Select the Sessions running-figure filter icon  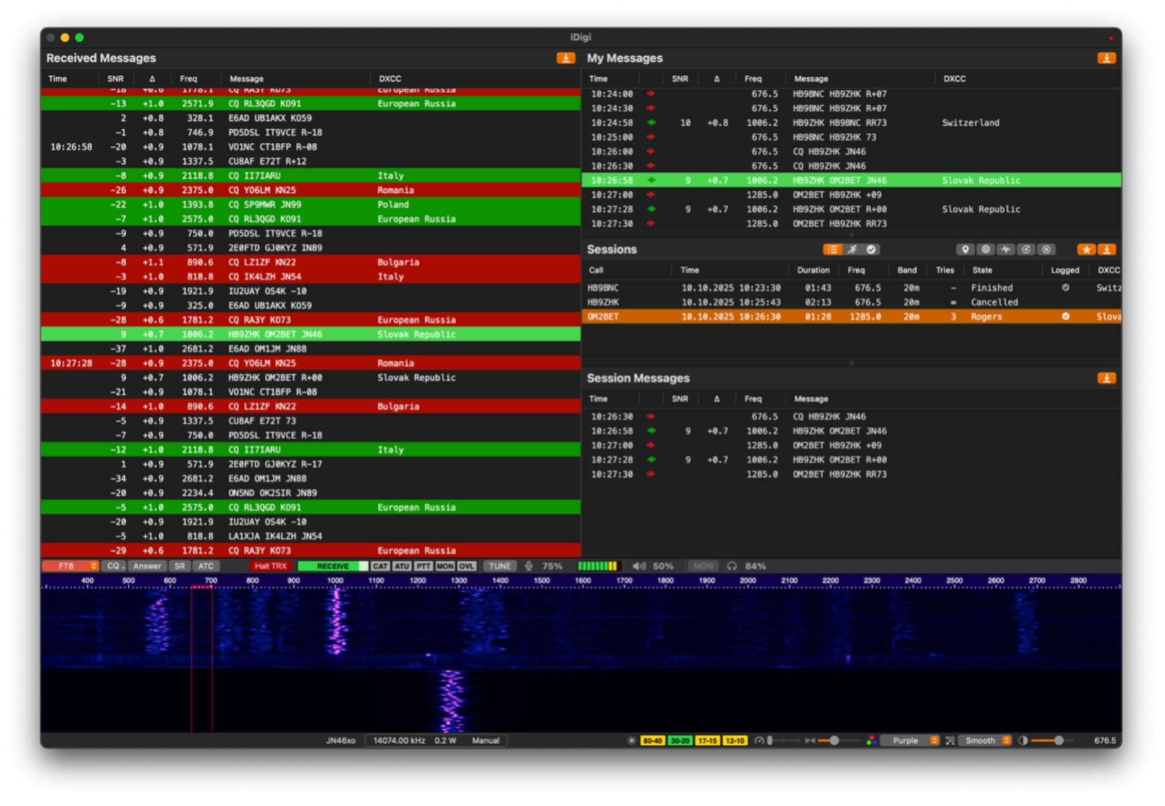coord(852,249)
